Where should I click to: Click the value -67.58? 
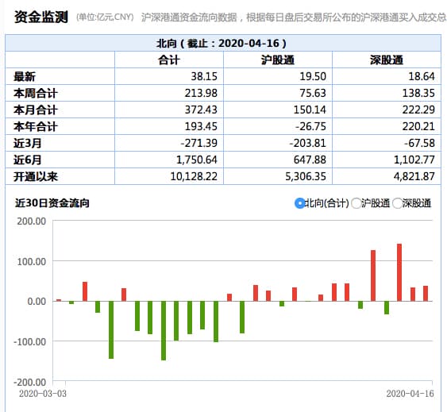[420, 143]
